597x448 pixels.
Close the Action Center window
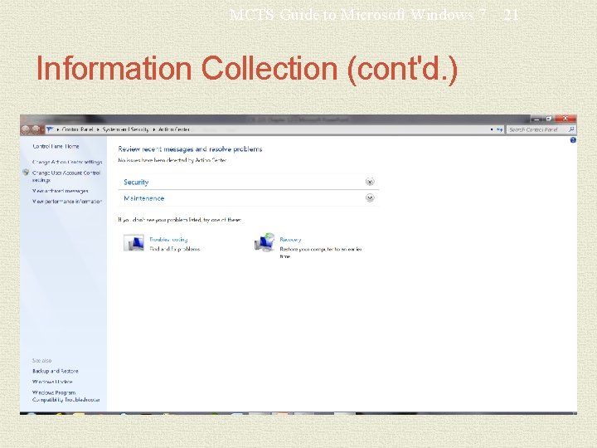[x=565, y=119]
